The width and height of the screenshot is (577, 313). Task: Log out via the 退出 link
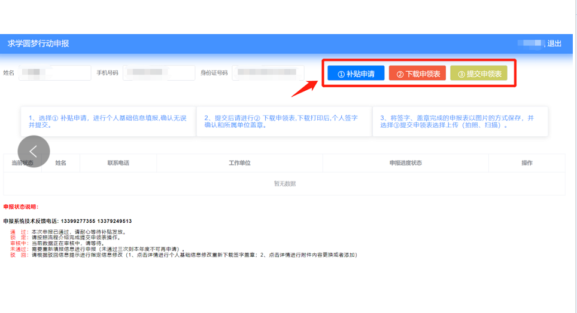pyautogui.click(x=554, y=44)
